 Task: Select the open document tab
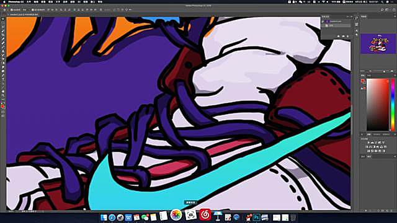(24, 15)
